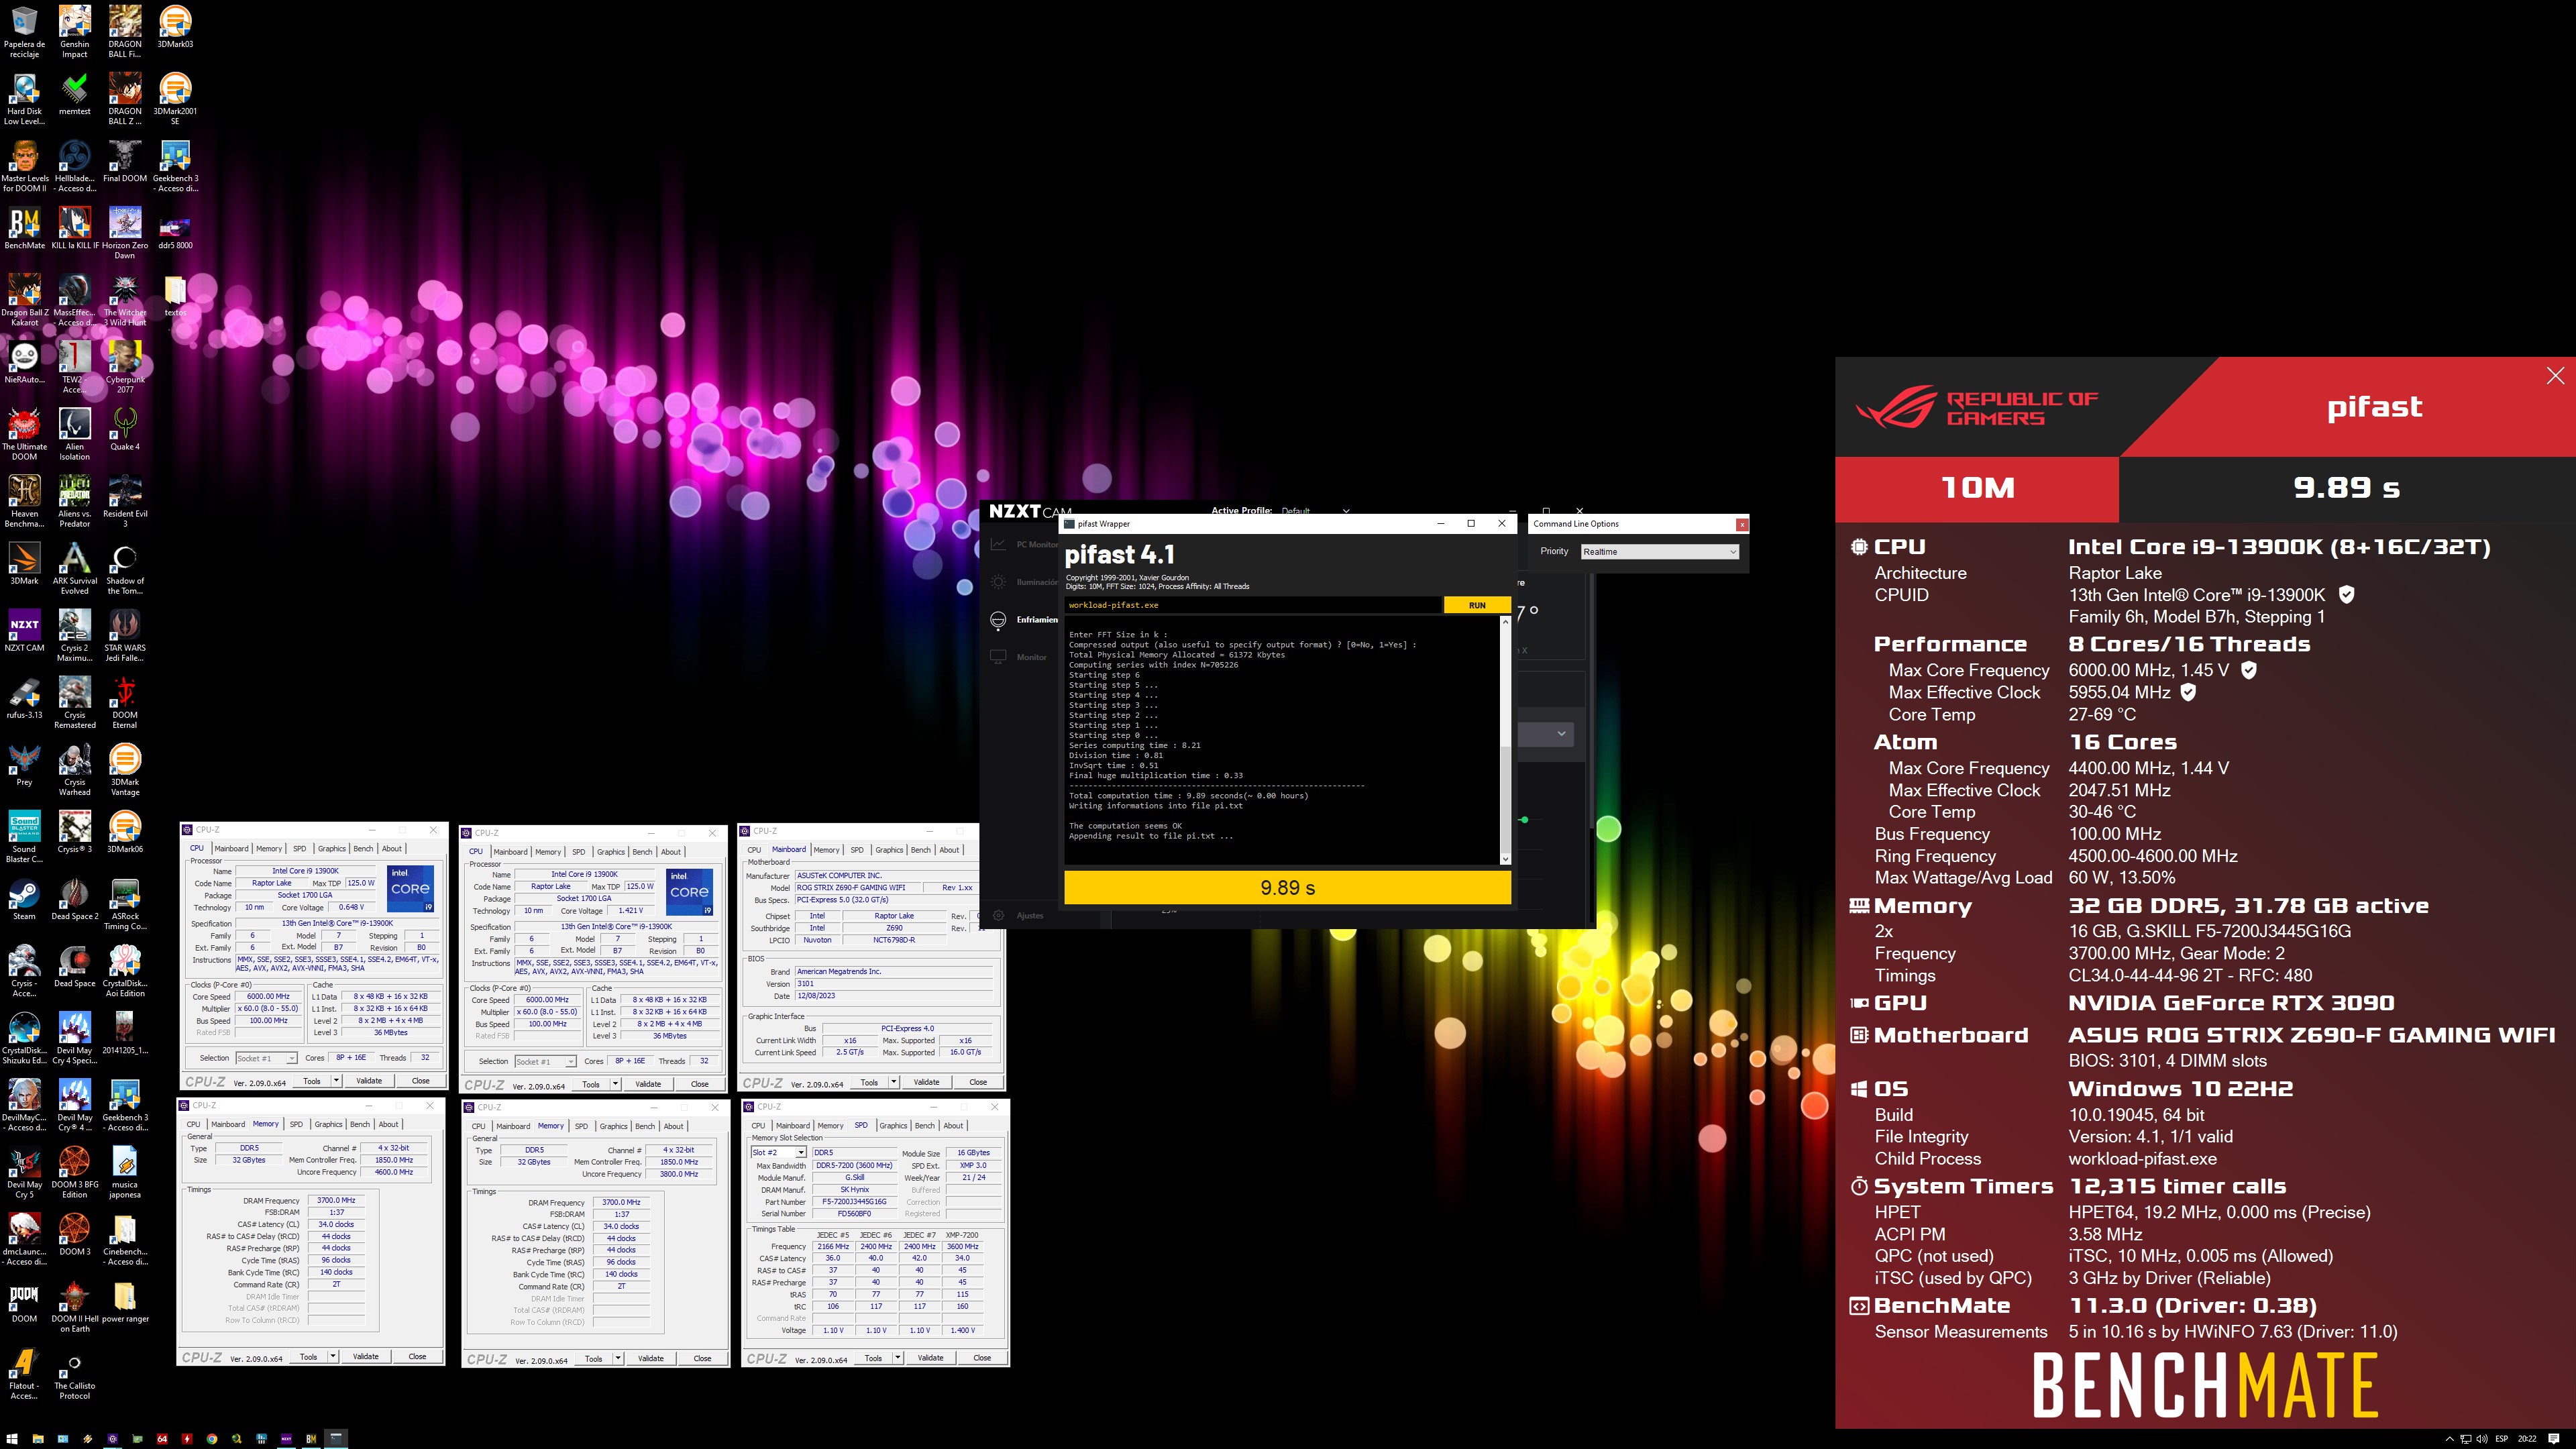Click the yellow 9.89 s result bar
This screenshot has width=2576, height=1449.
pyautogui.click(x=1287, y=887)
